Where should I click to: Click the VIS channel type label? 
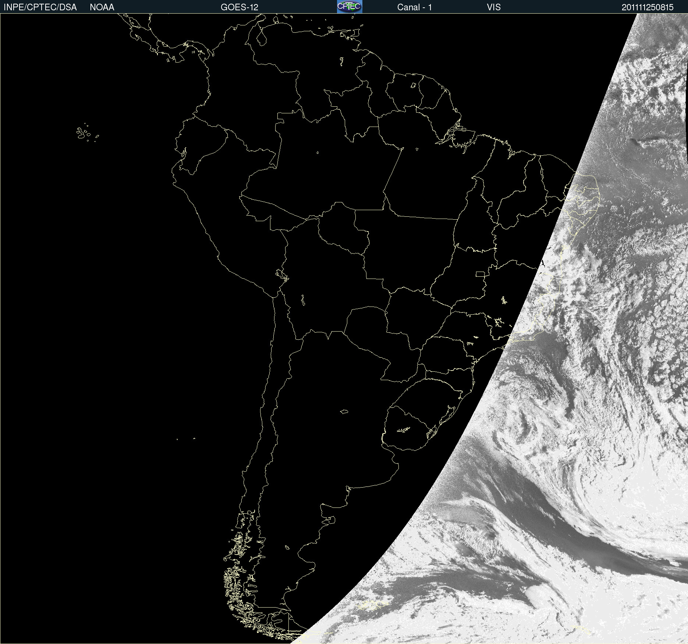493,7
